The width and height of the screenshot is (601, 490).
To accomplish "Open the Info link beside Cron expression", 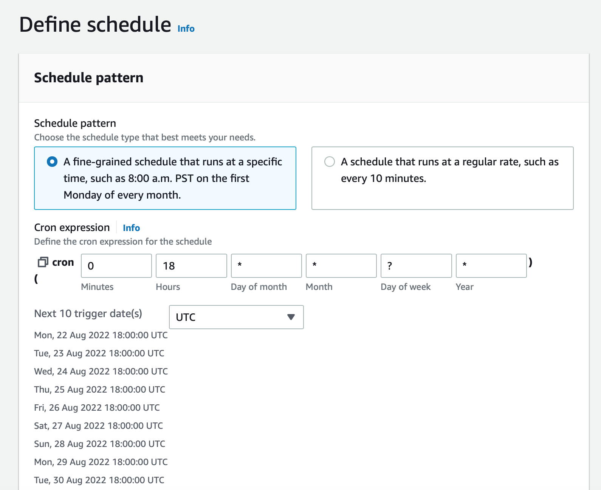I will (x=131, y=228).
